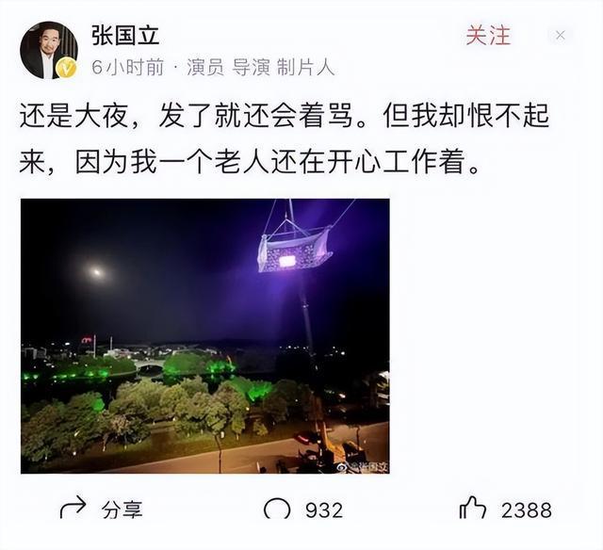603x550 pixels.
Task: Dismiss the post with the X icon
Action: coord(561,36)
